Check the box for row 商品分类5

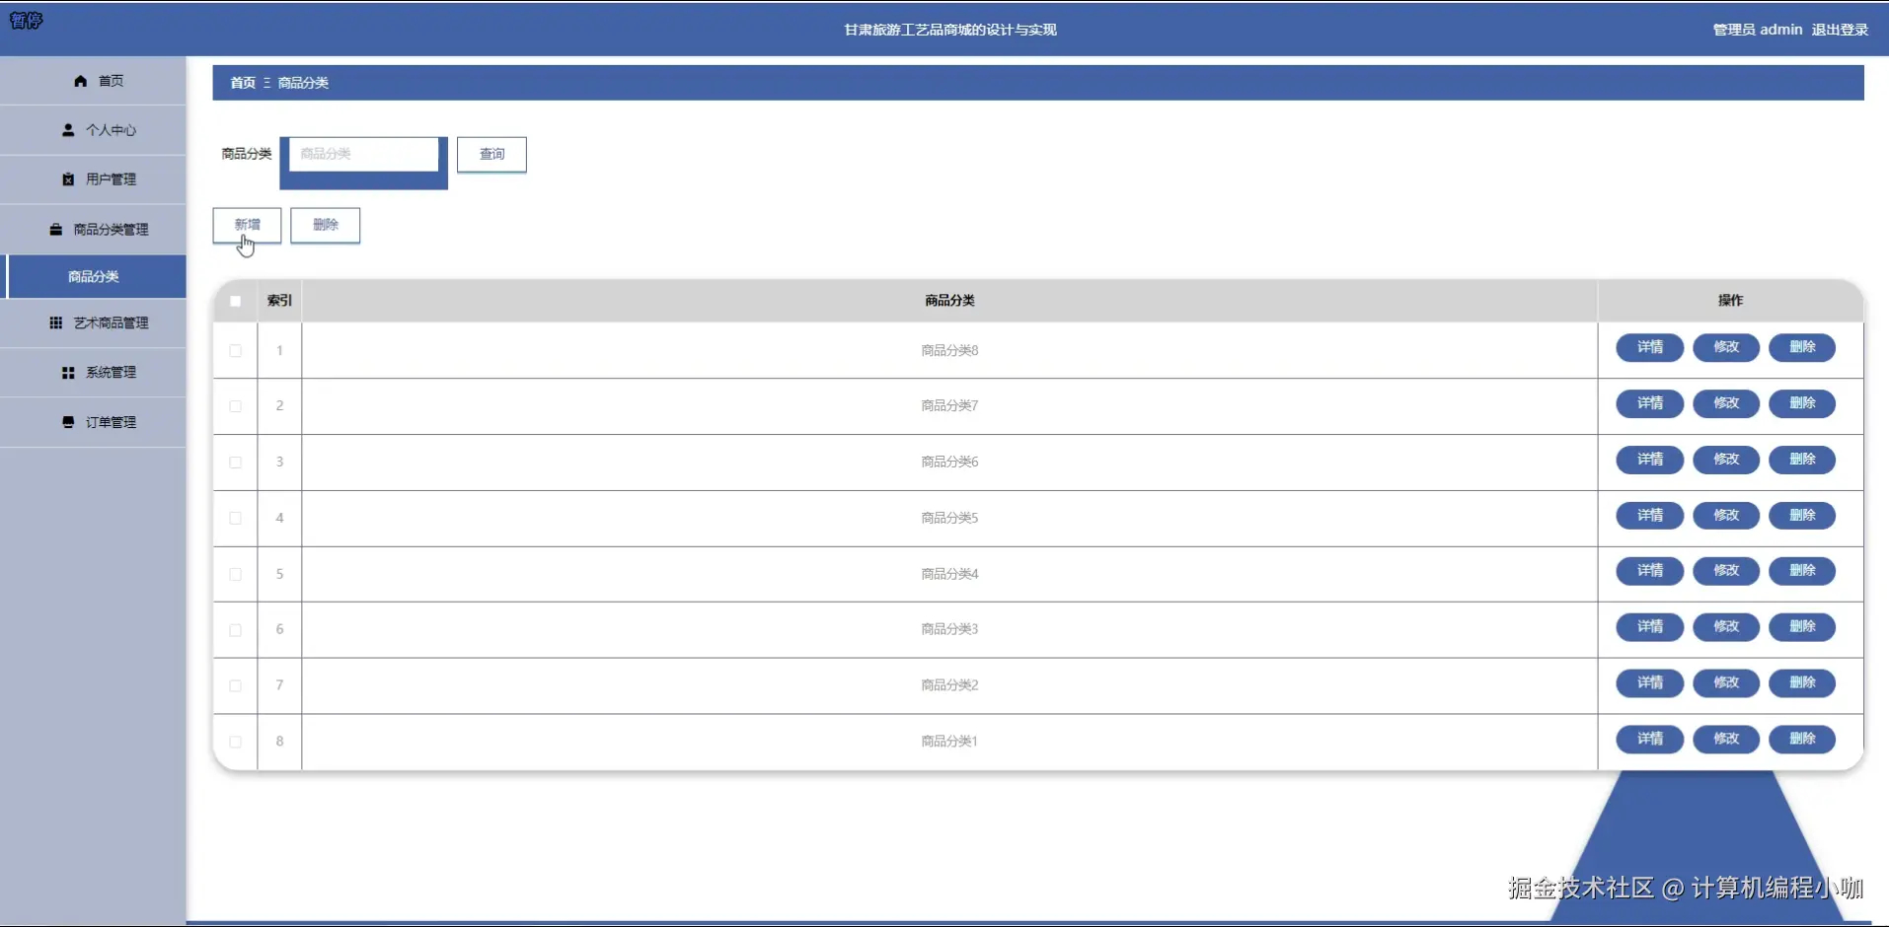235,518
